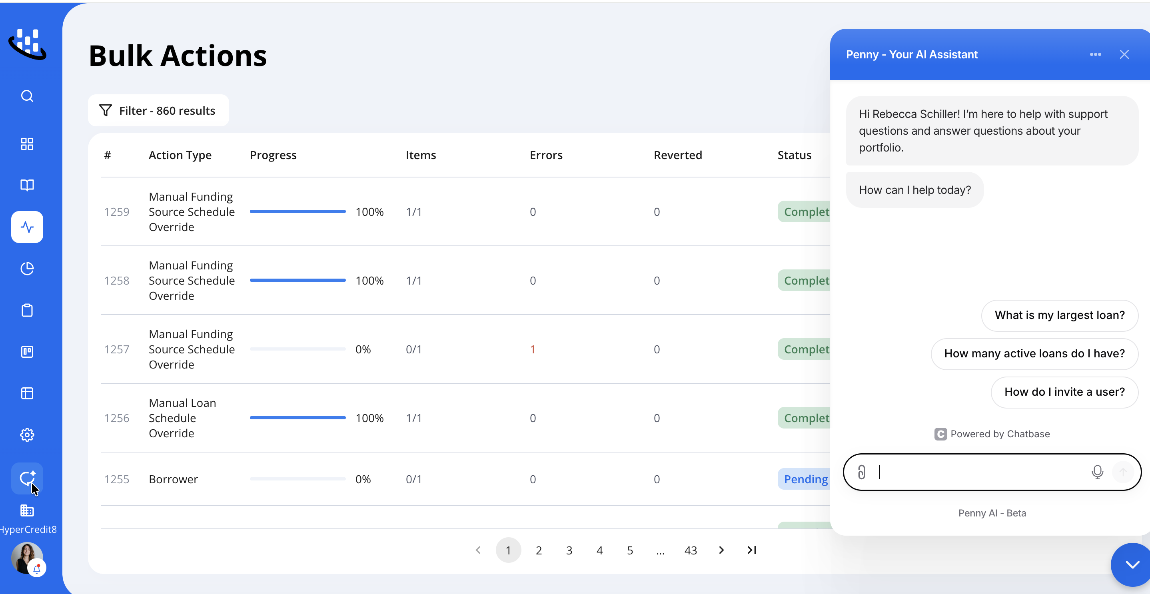Open search from the sidebar magnifier icon

(x=27, y=96)
